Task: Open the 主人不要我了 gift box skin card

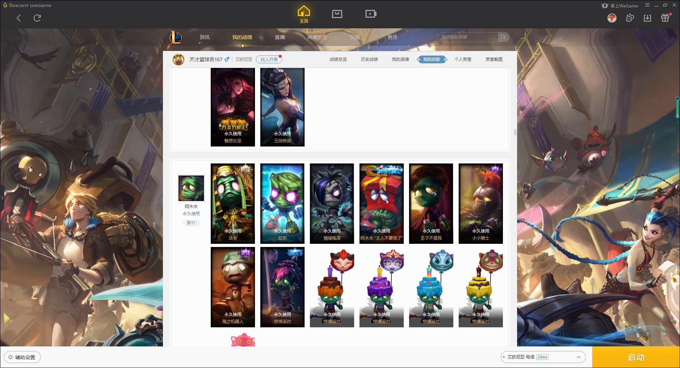Action: (381, 203)
